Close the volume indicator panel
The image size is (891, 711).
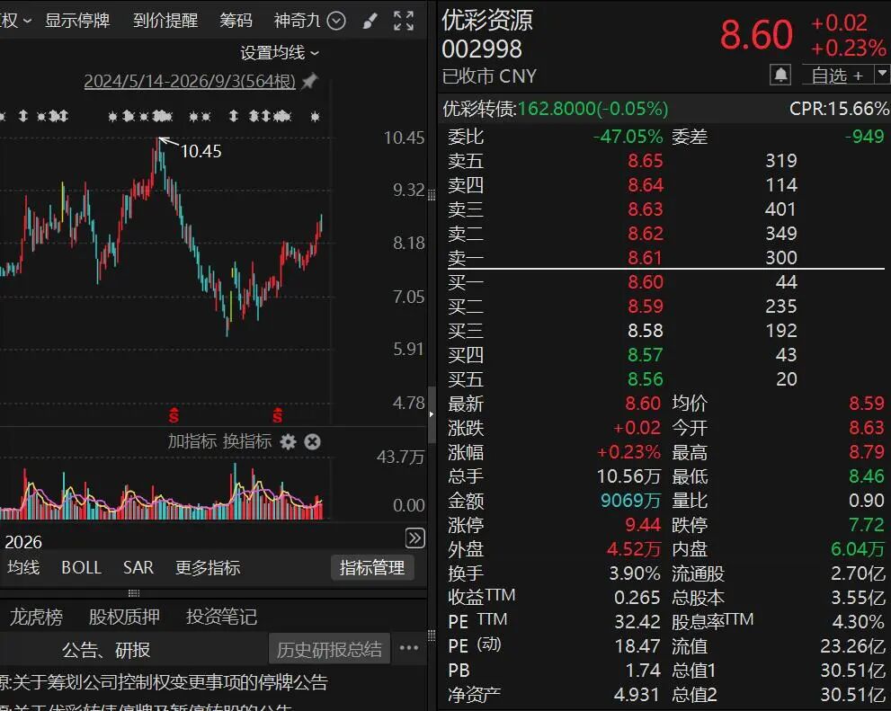click(x=313, y=442)
